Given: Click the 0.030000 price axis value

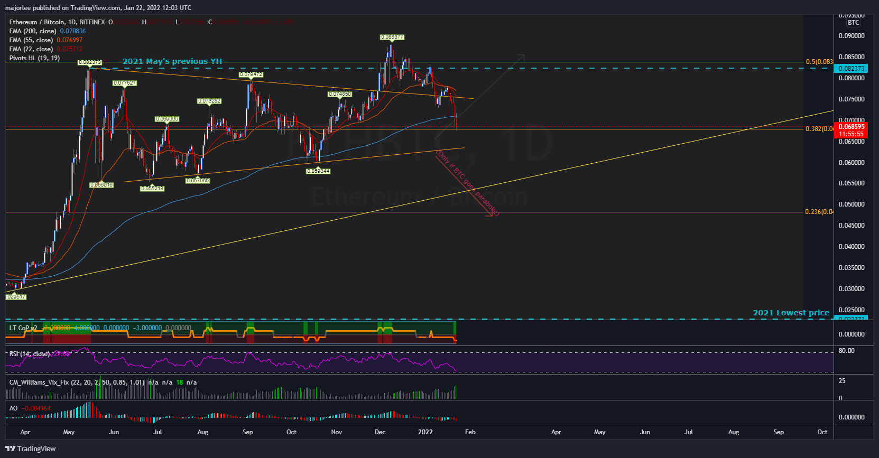Looking at the screenshot, I should (x=852, y=289).
